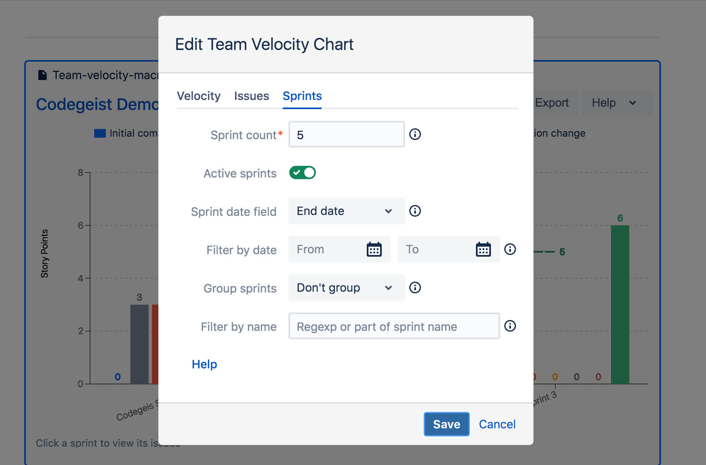Click info icon next to Sprint count
This screenshot has height=465, width=706.
click(415, 134)
